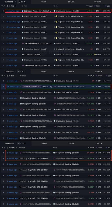112x207 pixels.
Task: Open INFLOW tab in the 1 / 2 panel
Action: 71,71
